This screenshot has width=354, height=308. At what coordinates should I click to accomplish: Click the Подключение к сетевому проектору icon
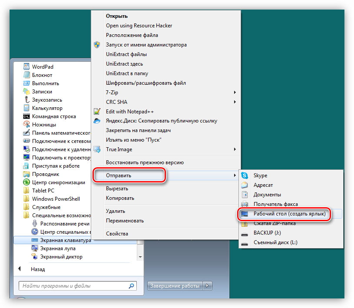click(x=26, y=141)
